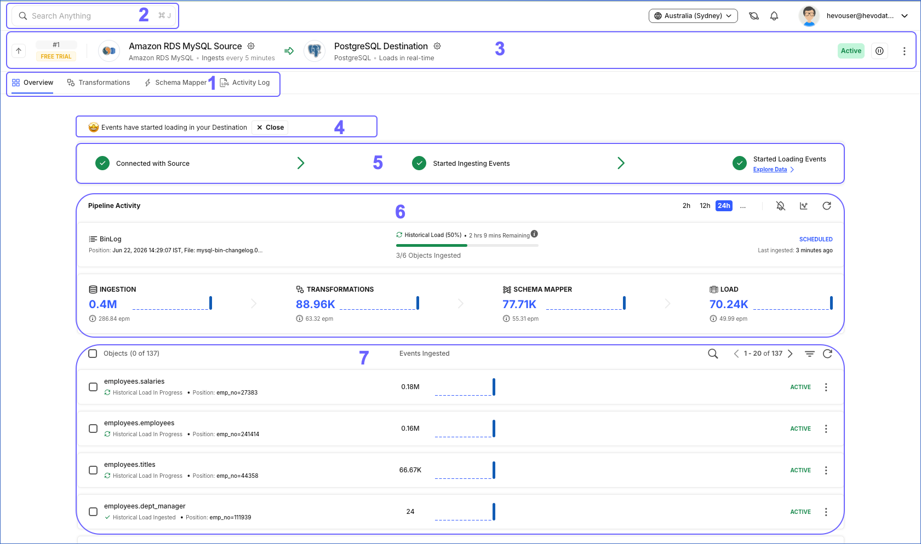
Task: Click the 3/6 Objects Ingested text
Action: point(428,256)
